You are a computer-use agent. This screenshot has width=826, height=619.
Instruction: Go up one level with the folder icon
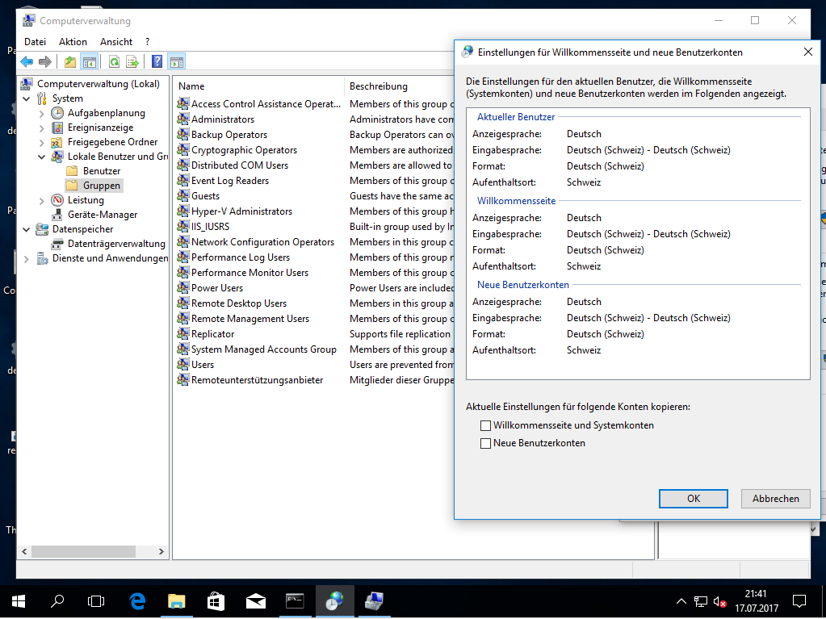pyautogui.click(x=70, y=62)
